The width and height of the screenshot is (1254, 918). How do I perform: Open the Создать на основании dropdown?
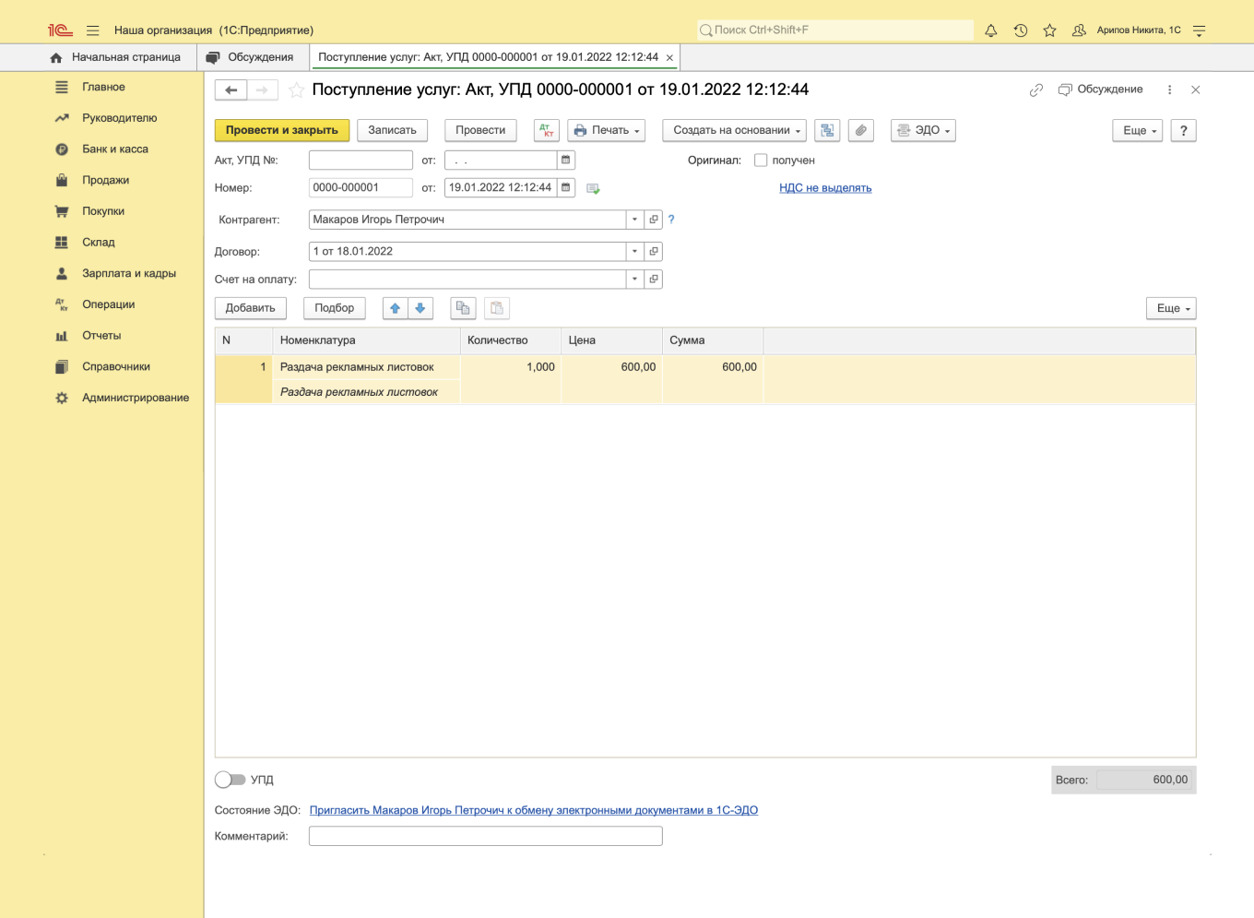(734, 130)
